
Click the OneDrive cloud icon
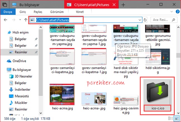[x=9, y=61]
